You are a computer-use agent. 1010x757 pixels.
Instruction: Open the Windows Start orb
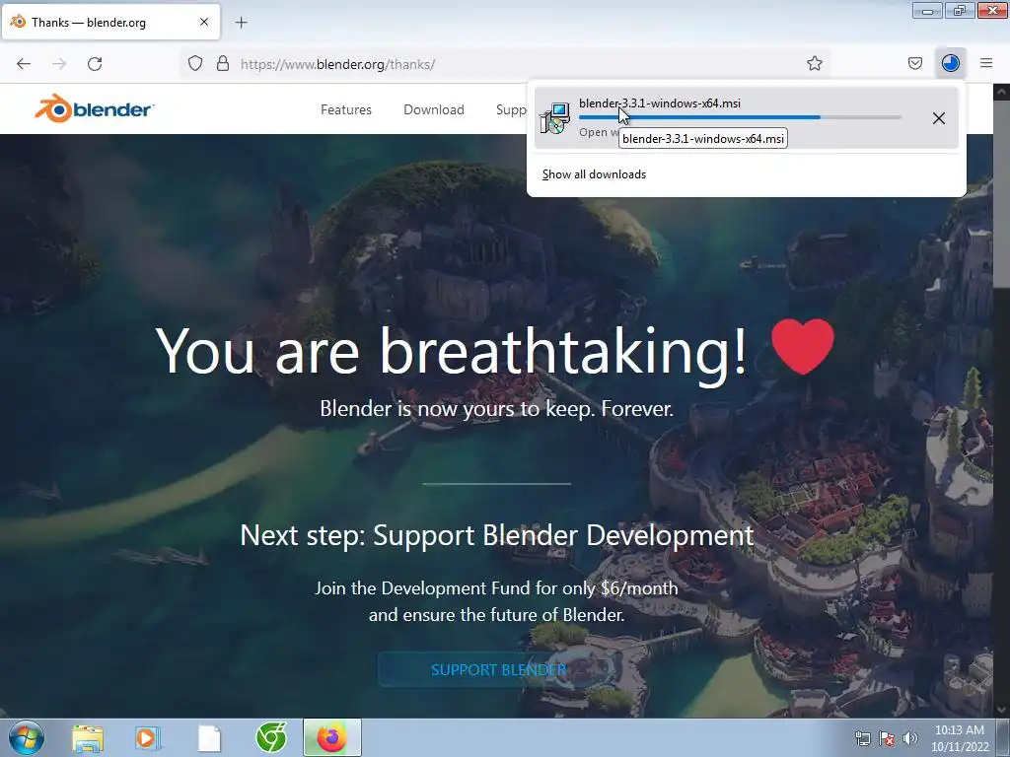pos(27,737)
